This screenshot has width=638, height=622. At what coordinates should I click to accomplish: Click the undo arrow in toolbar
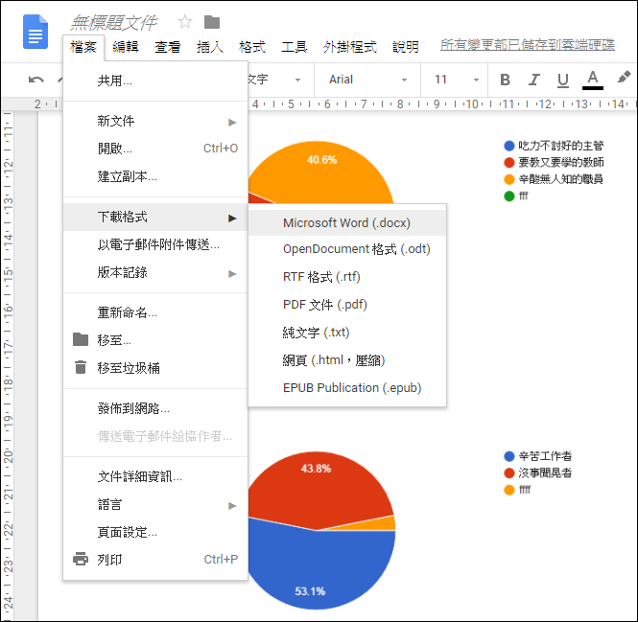[36, 80]
